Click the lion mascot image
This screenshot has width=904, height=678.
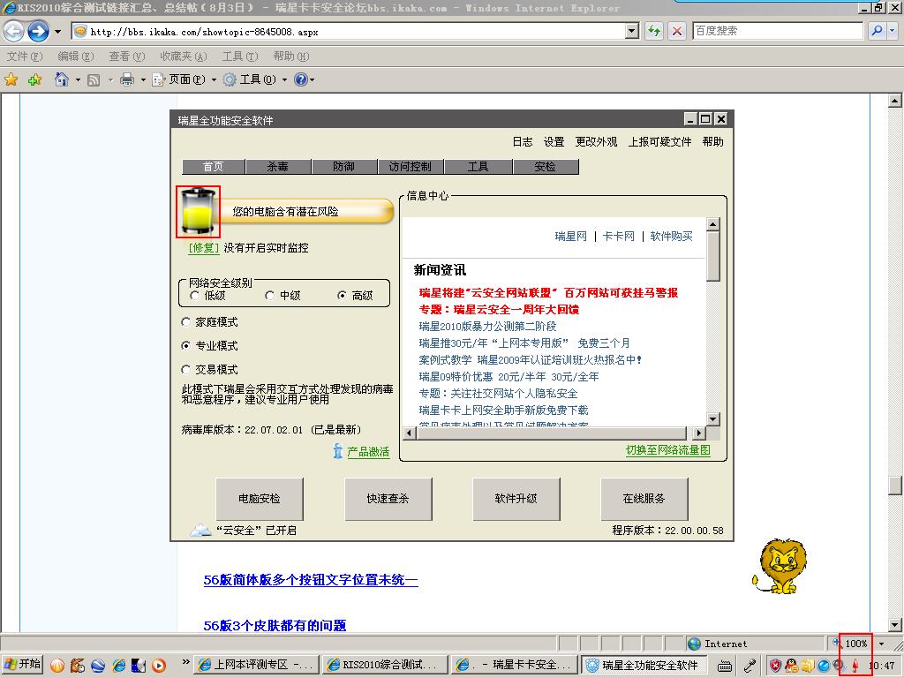pos(780,567)
